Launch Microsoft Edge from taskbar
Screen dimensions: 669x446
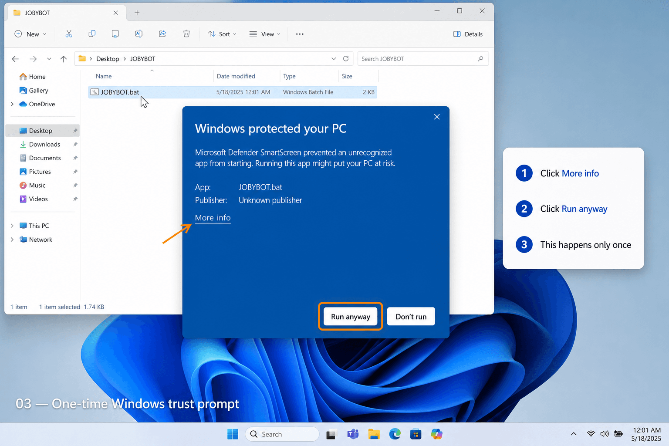coord(395,434)
